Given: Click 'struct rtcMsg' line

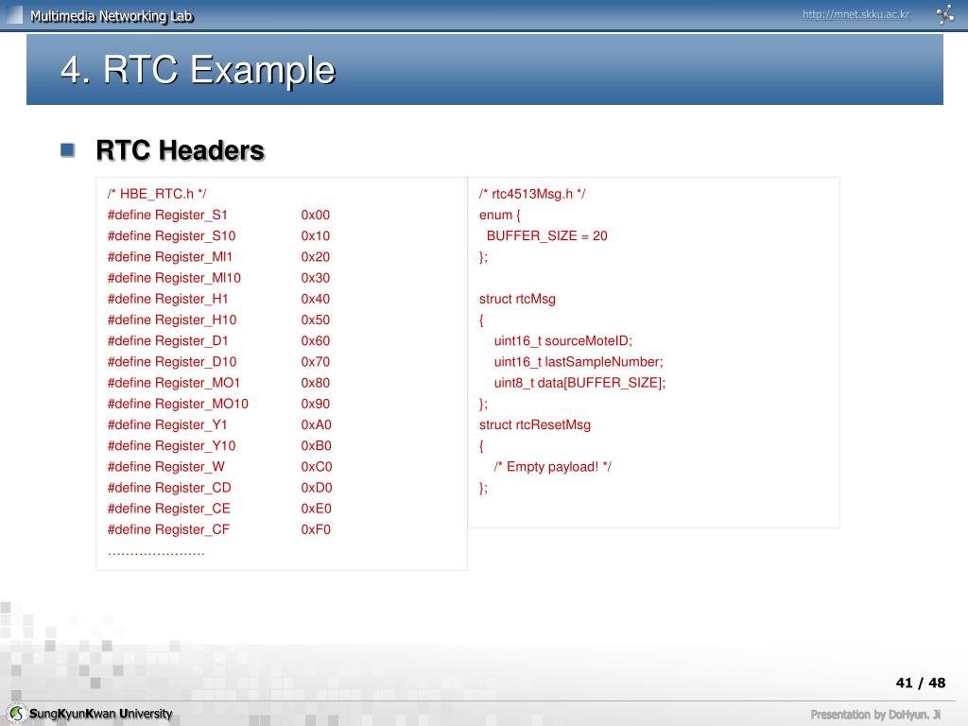Looking at the screenshot, I should point(517,299).
